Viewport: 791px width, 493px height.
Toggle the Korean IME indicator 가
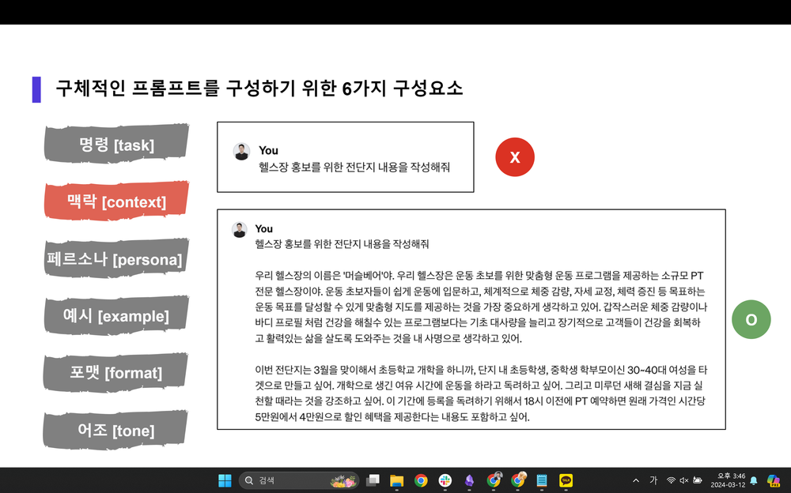(x=653, y=480)
